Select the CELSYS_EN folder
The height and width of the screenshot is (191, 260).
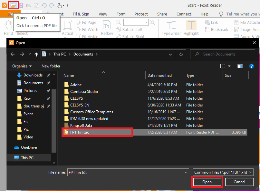coord(80,105)
